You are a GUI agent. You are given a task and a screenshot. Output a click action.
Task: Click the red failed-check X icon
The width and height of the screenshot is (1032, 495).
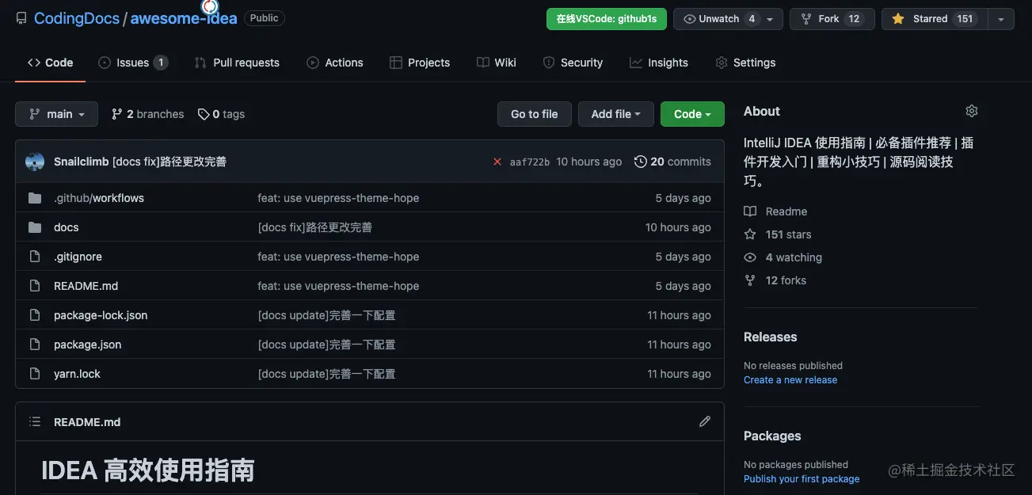click(x=497, y=162)
